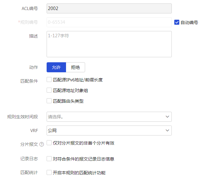
Task: Click the 规则编号 input field
Action: (109, 22)
